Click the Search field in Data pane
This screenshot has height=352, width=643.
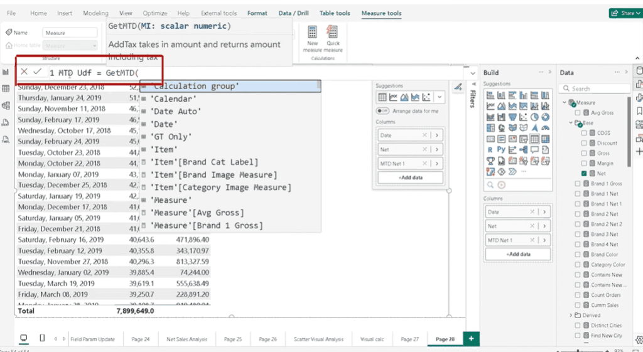(595, 88)
